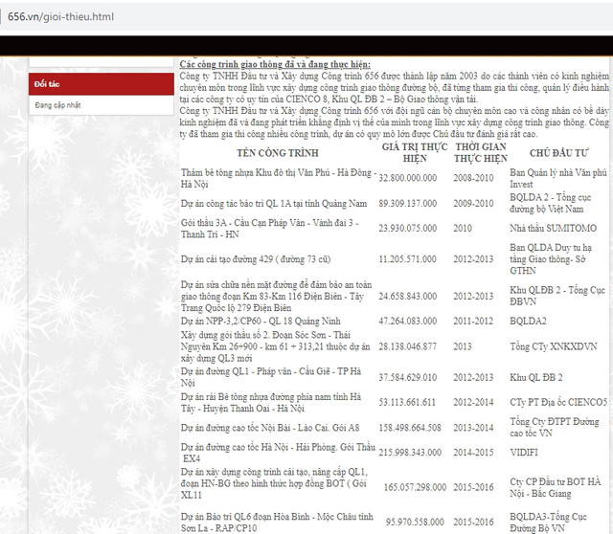Select the QL 1A Quảng Nam project row
Image resolution: width=613 pixels, height=534 pixels.
click(273, 203)
